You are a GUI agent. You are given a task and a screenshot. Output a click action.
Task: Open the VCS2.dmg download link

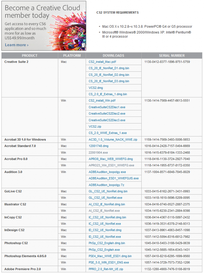[96, 88]
